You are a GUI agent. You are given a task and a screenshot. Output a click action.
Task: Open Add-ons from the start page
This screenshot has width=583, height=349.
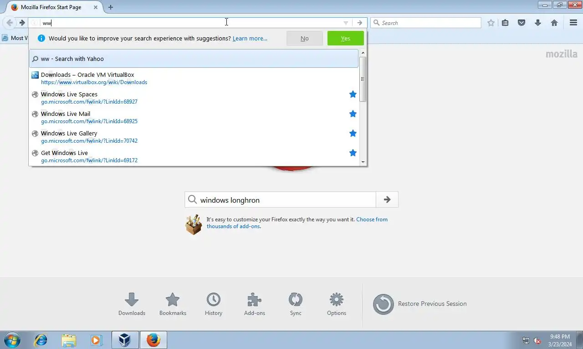[x=255, y=304]
